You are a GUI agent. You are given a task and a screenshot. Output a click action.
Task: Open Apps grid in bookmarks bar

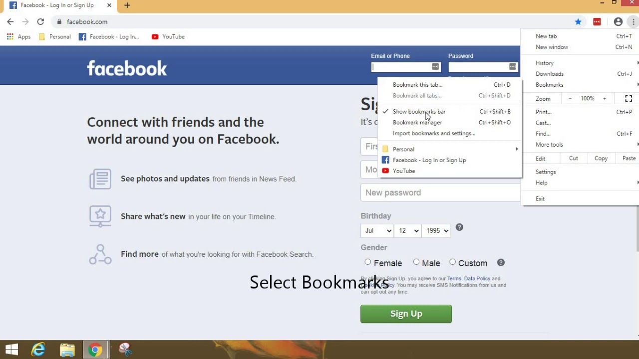coord(18,36)
